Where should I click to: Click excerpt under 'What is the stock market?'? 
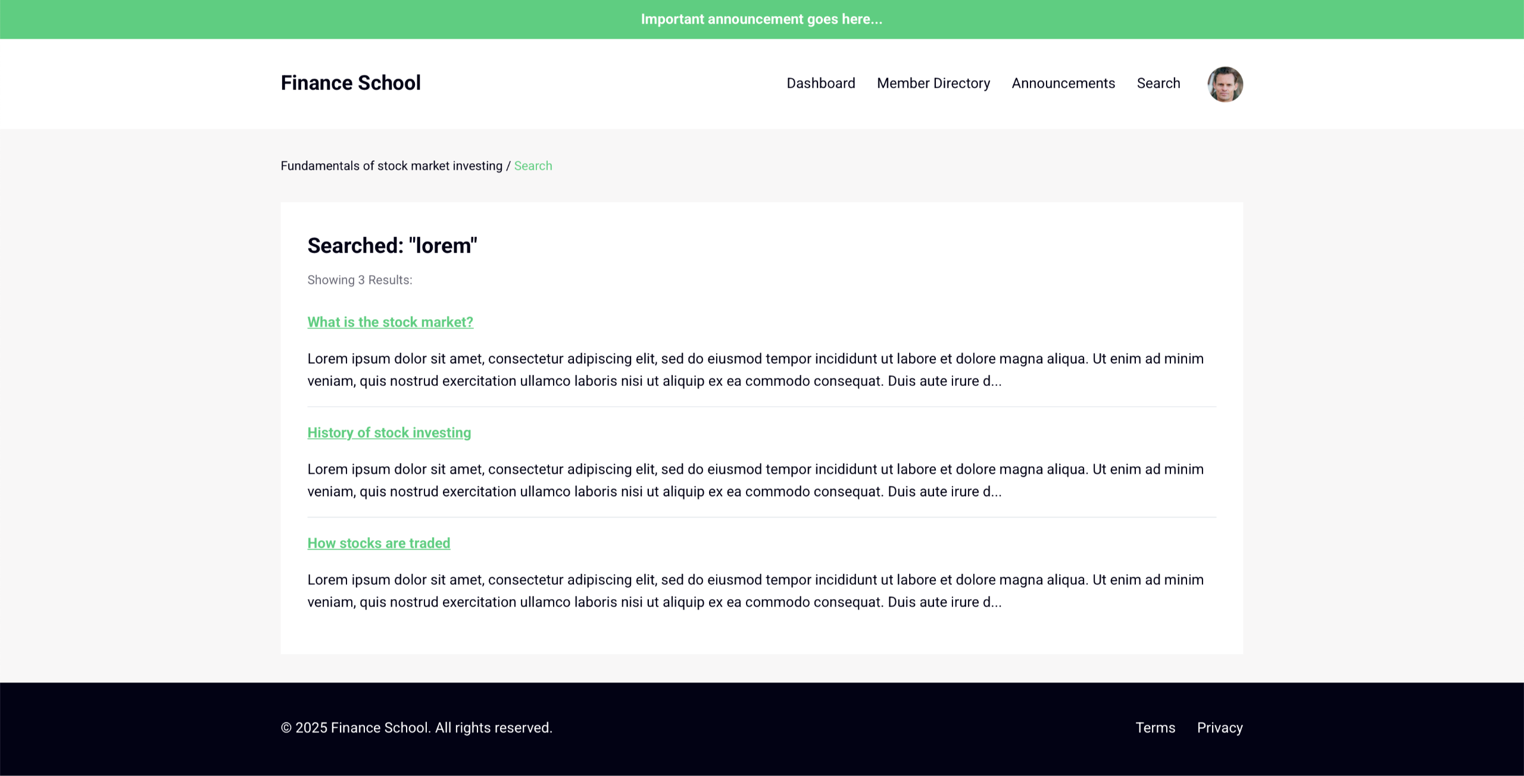click(755, 370)
